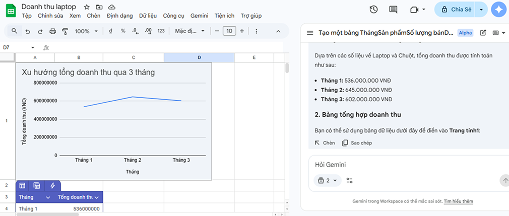Image resolution: width=509 pixels, height=216 pixels.
Task: Open Gemini panel hamburger menu
Action: pos(310,33)
